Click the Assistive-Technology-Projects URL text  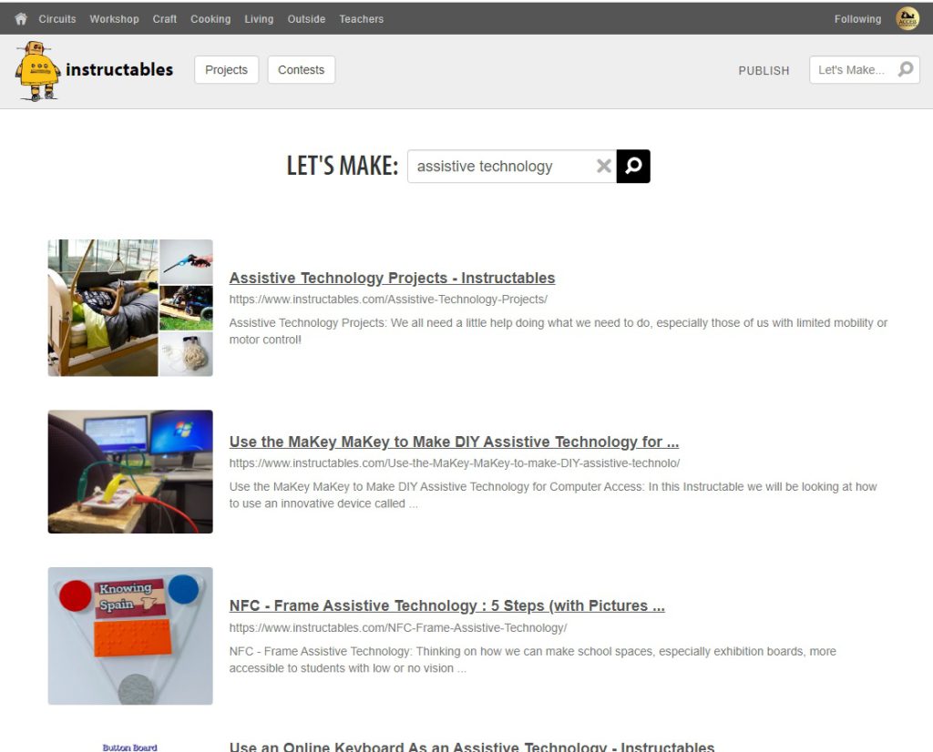(388, 299)
